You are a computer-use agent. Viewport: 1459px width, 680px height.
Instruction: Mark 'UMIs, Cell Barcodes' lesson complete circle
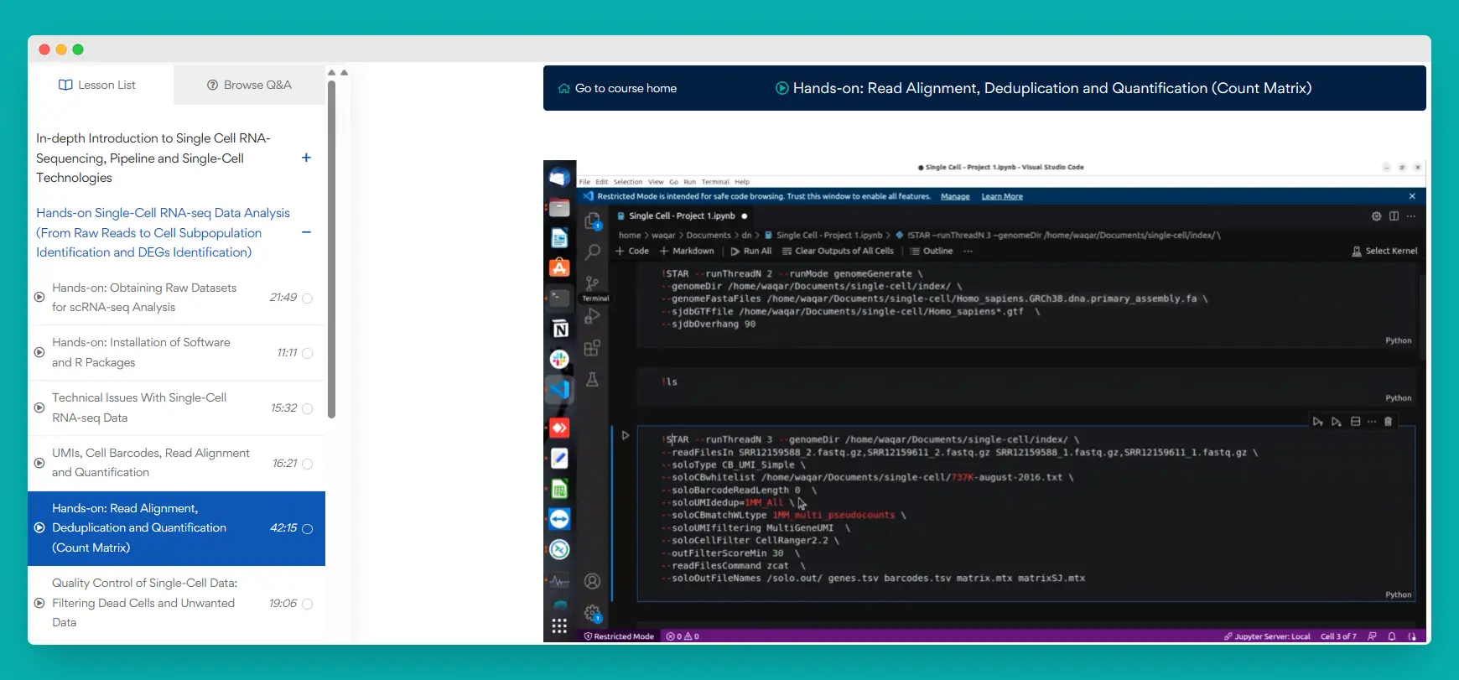pyautogui.click(x=307, y=464)
